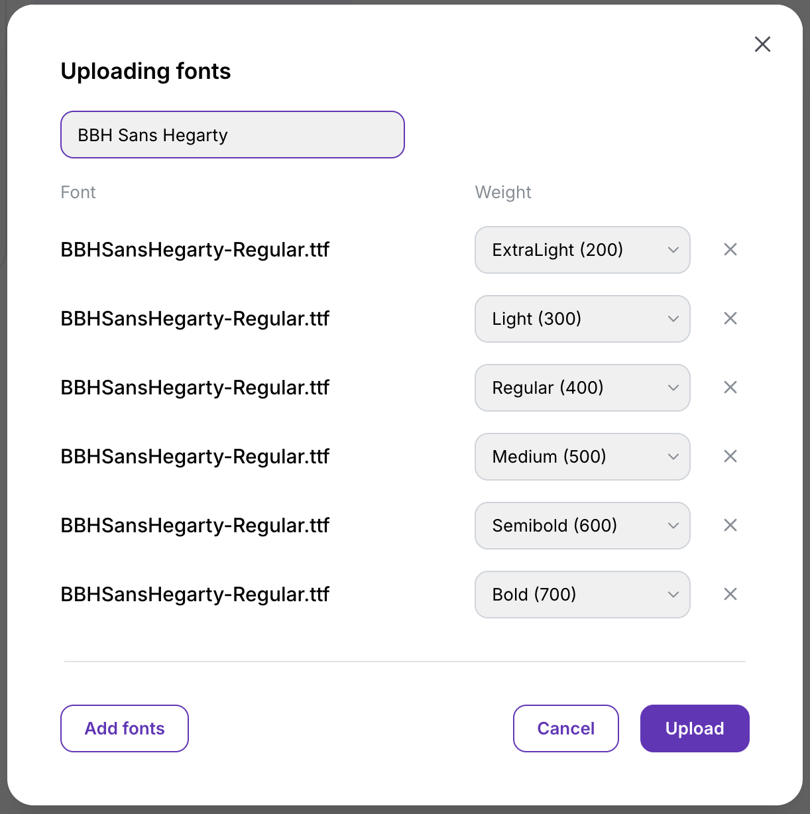
Task: Expand the Light (300) weight selector
Action: click(582, 319)
